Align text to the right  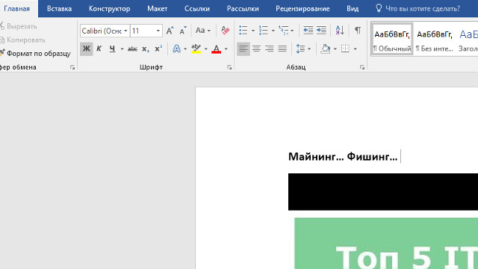270,49
